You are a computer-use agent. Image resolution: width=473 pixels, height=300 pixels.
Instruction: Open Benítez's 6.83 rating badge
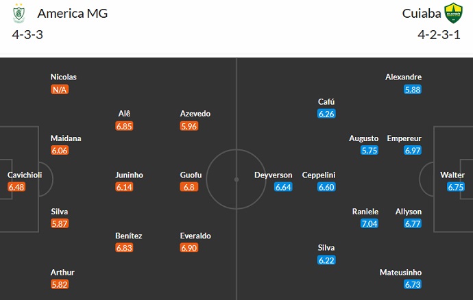[x=124, y=248]
